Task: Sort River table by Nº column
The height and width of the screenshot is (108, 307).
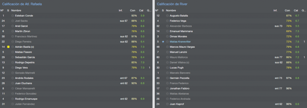Action: [156, 10]
